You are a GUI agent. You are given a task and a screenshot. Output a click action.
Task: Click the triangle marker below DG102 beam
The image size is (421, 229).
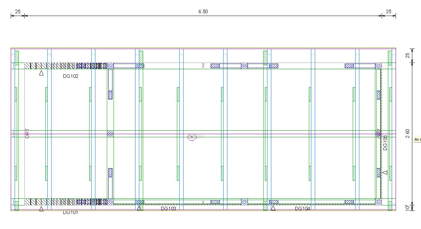[x=41, y=73]
